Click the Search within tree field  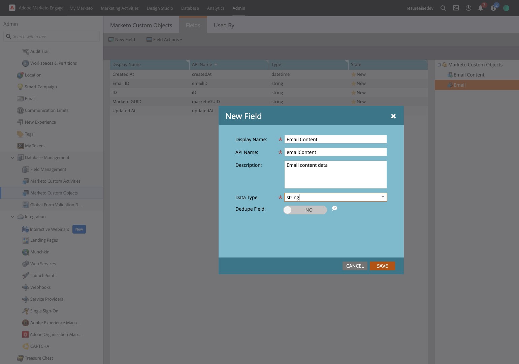tap(52, 36)
